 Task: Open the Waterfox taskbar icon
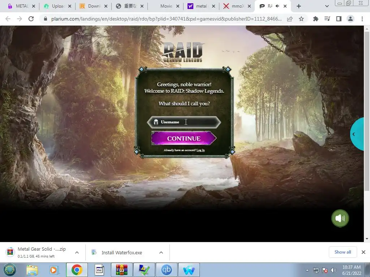coord(189,270)
